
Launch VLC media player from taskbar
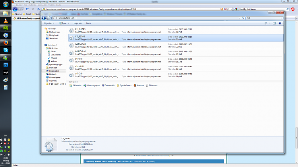[6, 21]
